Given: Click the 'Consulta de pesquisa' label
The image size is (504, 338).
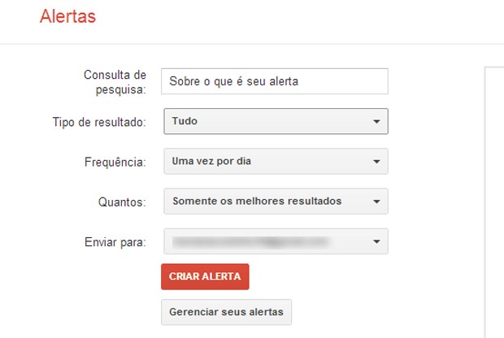Looking at the screenshot, I should click(115, 81).
